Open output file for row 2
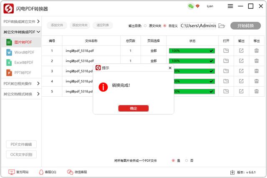The image size is (267, 178). click(x=226, y=61)
